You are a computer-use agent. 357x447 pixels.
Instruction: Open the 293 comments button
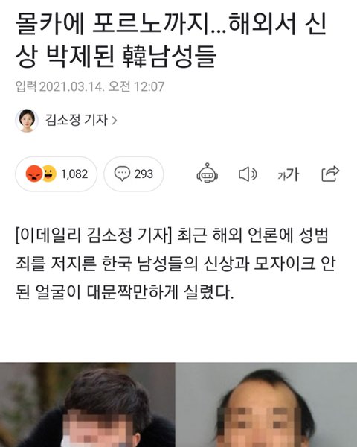point(134,174)
